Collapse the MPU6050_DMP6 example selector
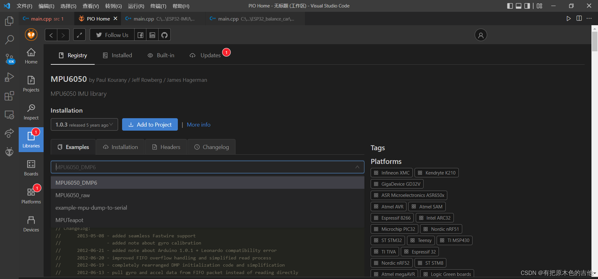Viewport: 598px width, 279px height. 357,167
